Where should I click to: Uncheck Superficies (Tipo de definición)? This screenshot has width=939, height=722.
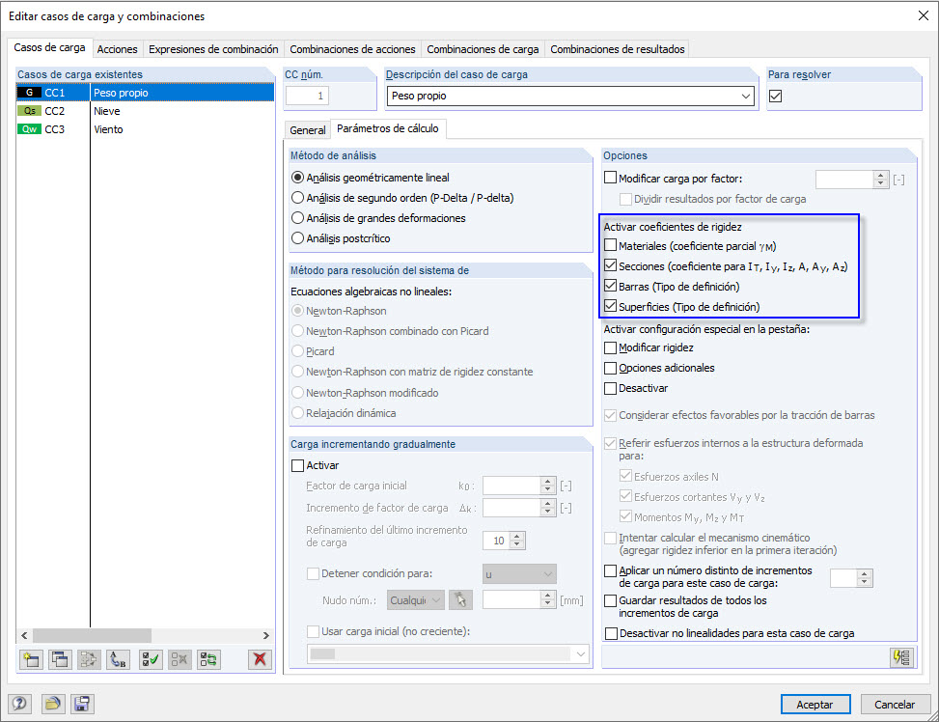coord(610,306)
